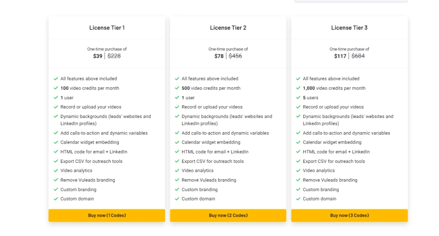The image size is (439, 236).
Task: Click Tier 3 "Remove Vuleads branding" checkmark icon
Action: click(x=298, y=180)
